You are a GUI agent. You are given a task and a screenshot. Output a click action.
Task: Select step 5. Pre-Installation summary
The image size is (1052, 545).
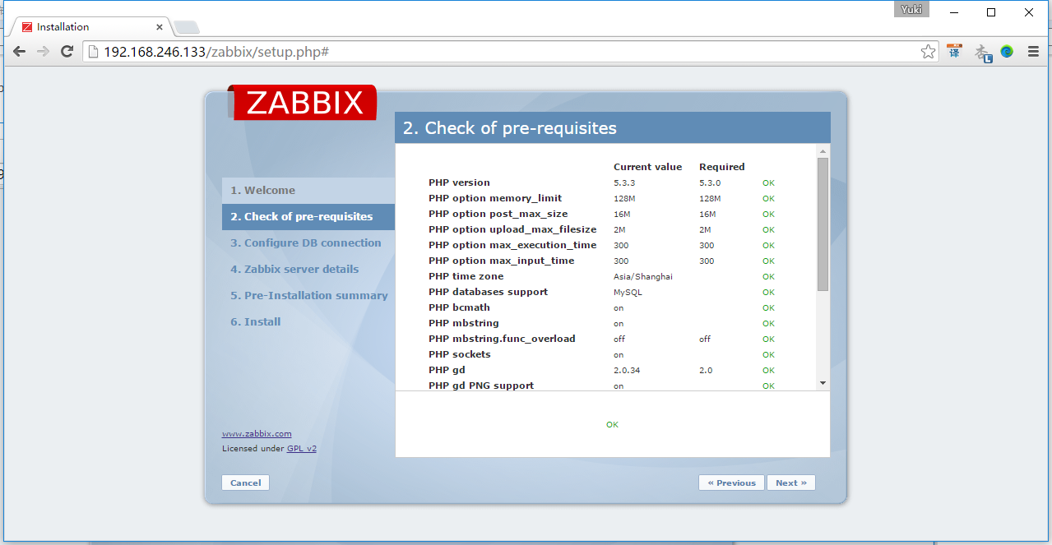click(x=308, y=295)
